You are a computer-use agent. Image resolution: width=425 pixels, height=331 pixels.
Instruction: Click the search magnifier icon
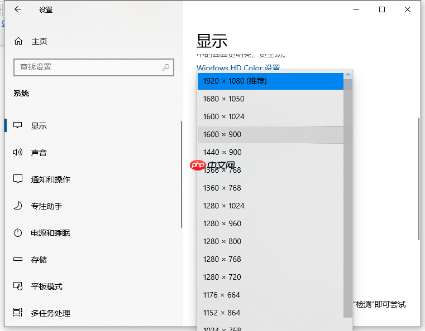tap(166, 67)
